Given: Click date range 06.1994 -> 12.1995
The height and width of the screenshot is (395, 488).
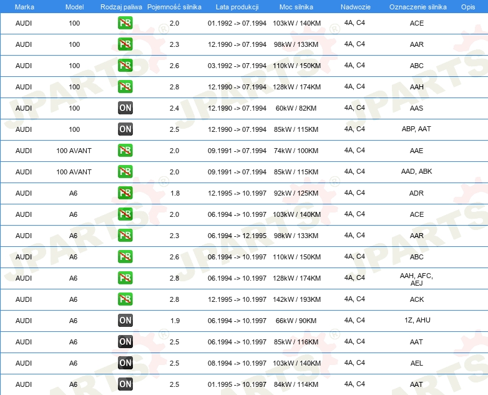Looking at the screenshot, I should [x=237, y=236].
